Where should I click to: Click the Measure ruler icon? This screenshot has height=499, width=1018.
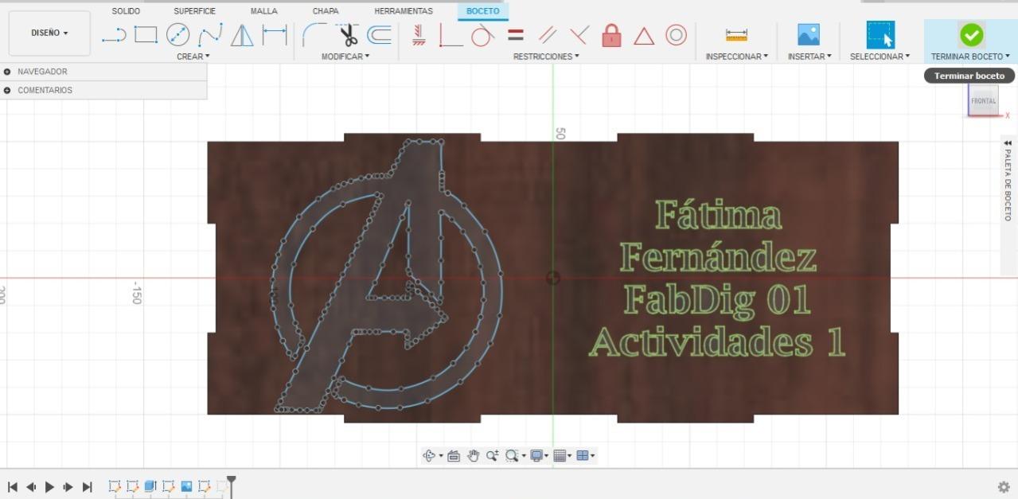[x=736, y=35]
